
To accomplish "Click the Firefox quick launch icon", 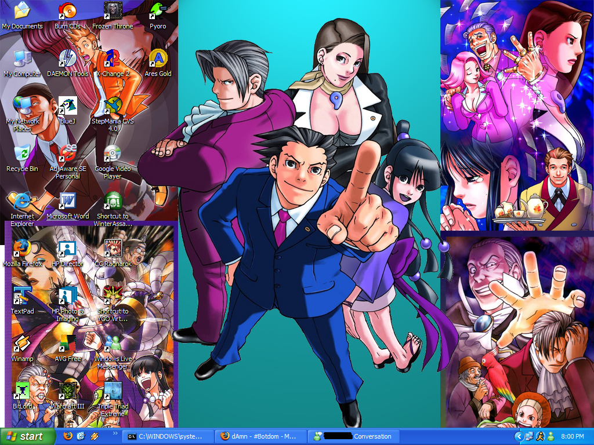I will coord(68,436).
